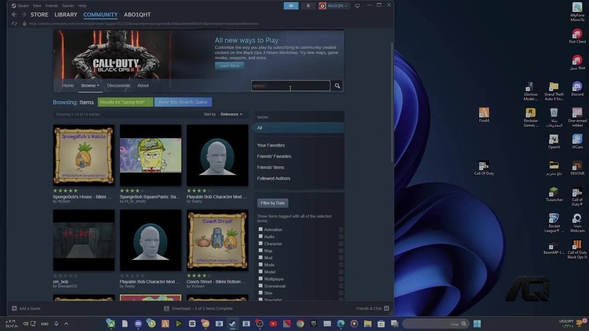Expand the Browse dropdown menu
Viewport: 589px width, 331px height.
pyautogui.click(x=90, y=86)
